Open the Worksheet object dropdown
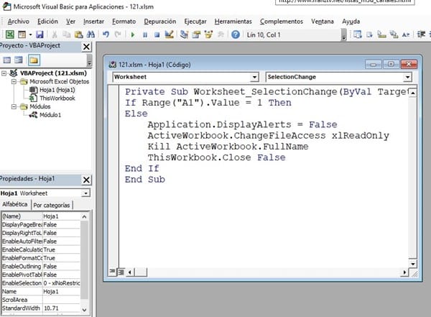 pos(254,77)
